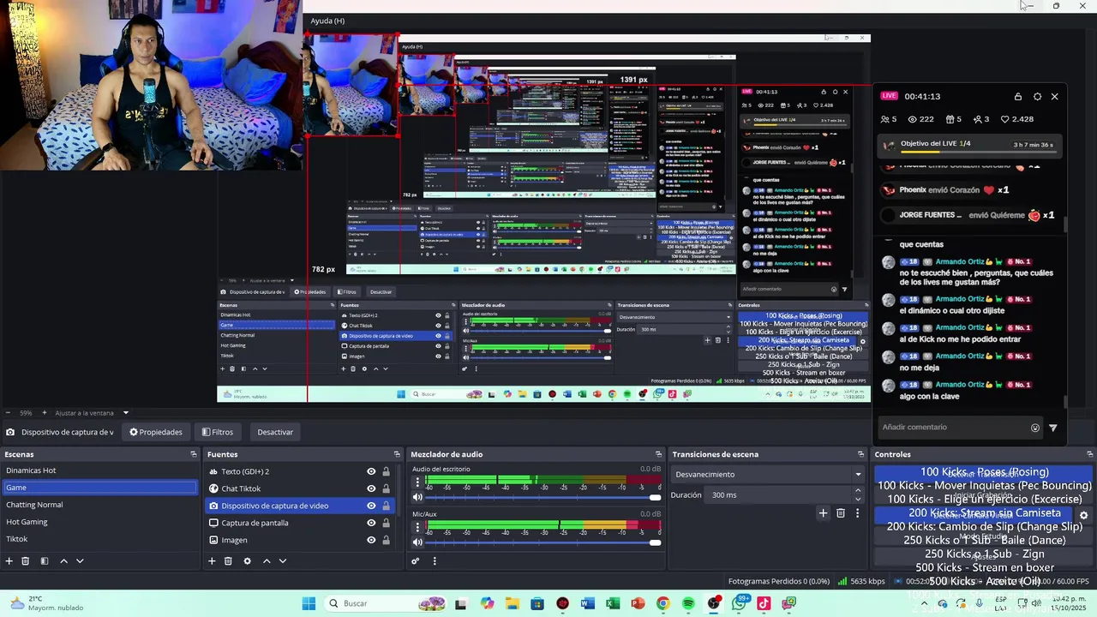Undock the Transiciones de escena panel
The image size is (1097, 617).
861,454
